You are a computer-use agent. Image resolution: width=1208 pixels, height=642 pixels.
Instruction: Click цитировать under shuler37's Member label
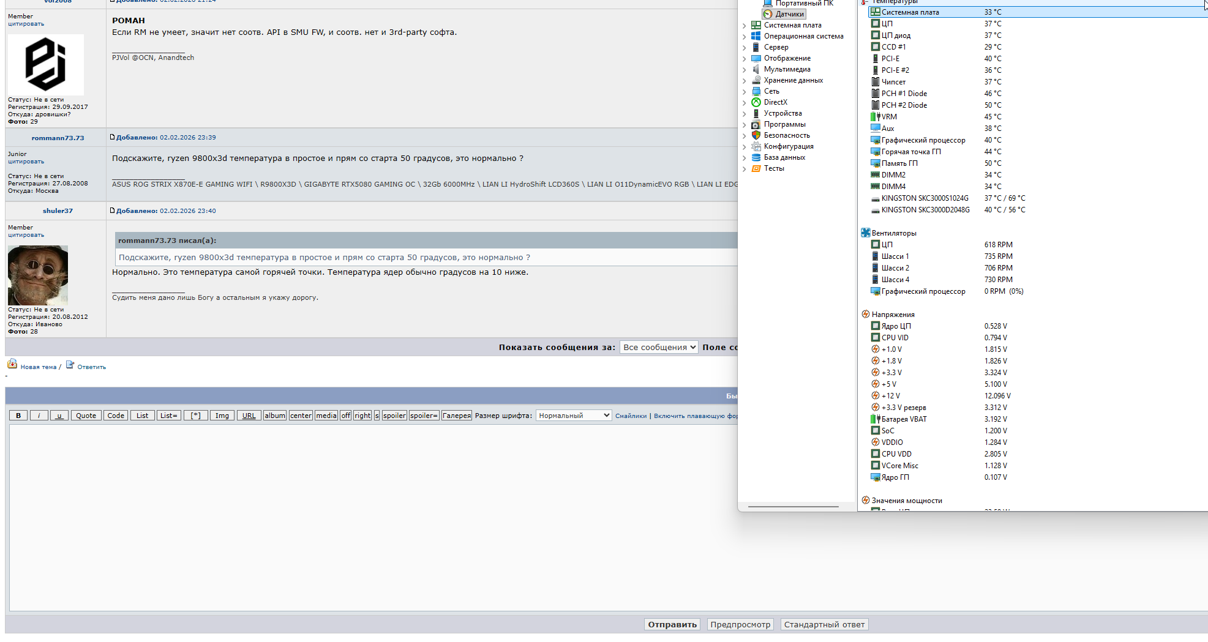click(26, 235)
